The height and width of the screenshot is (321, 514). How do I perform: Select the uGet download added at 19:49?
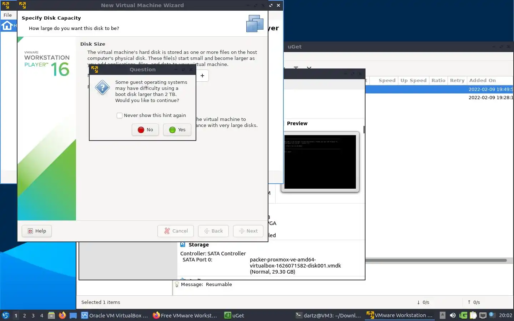pos(439,90)
